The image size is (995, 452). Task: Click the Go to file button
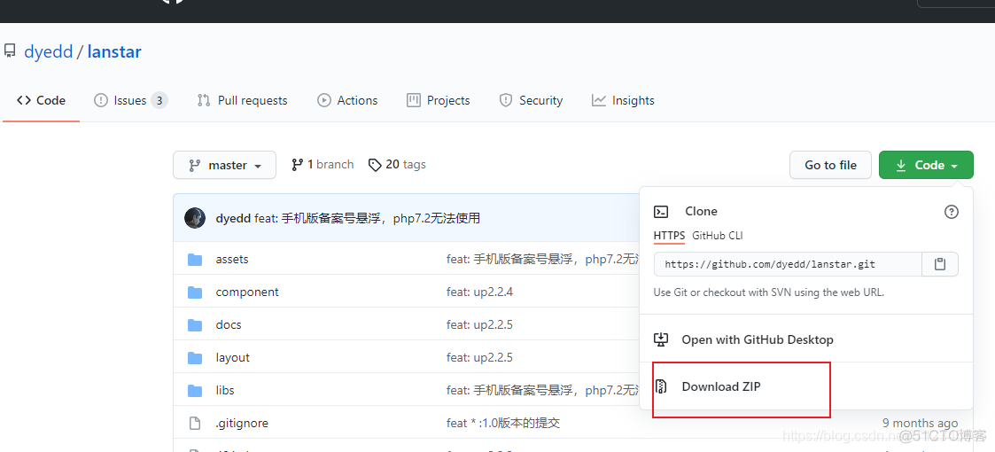pos(831,165)
